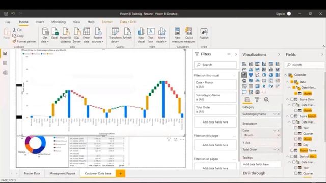The image size is (326, 183).
Task: Collapse the Calendar table in Fields
Action: [286, 75]
